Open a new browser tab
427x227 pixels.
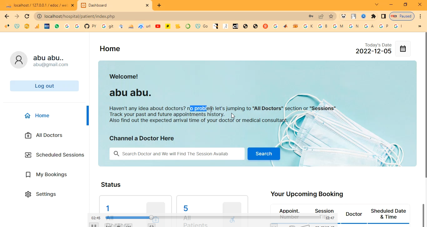click(x=159, y=5)
